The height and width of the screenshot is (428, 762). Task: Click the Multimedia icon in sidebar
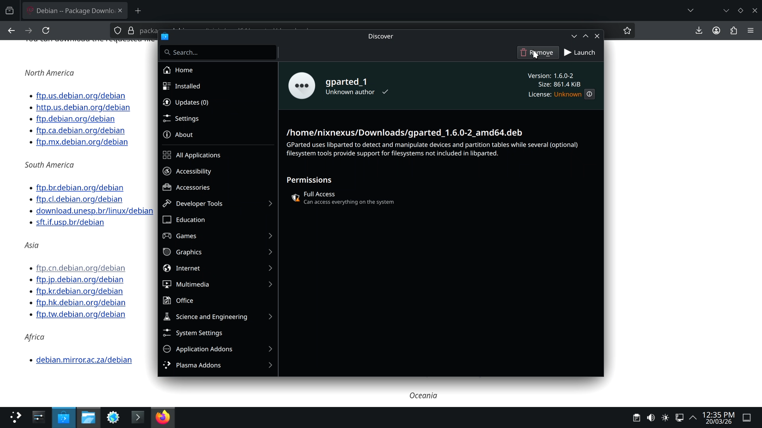(x=167, y=284)
